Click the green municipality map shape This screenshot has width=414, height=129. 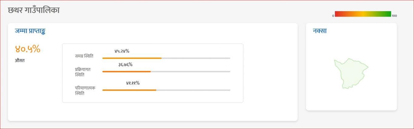351,73
